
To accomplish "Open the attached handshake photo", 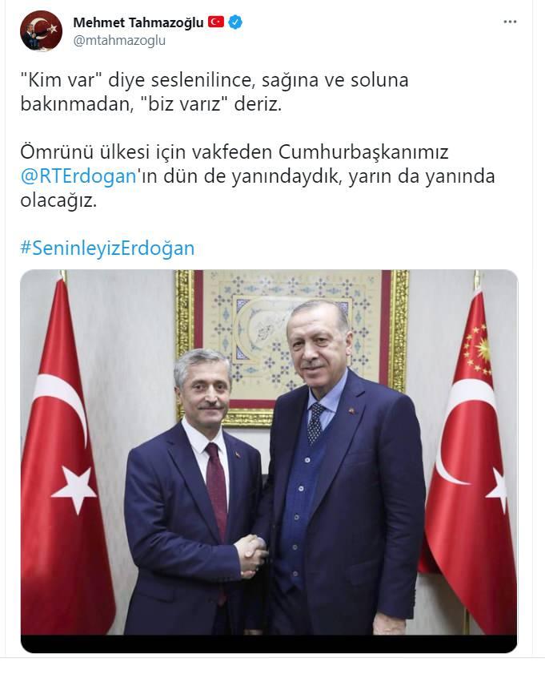I will (269, 462).
